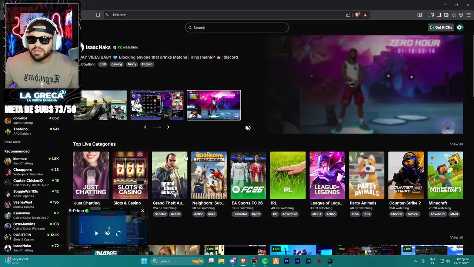Open the site settings icon beside kick.com
Viewport: 474px width, 267px height.
107,15
